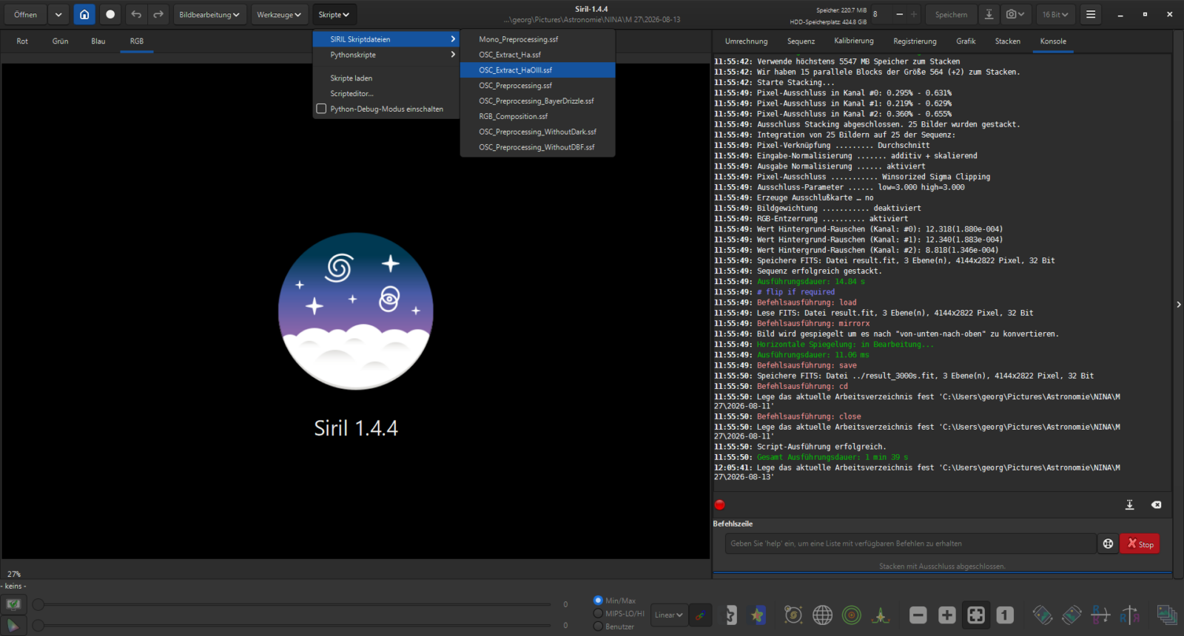
Task: Click the colorful star photometry icon
Action: point(757,615)
